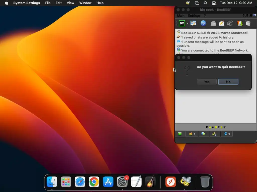Click the grayed group chat toolbar icon
This screenshot has width=257, height=192.
pyautogui.click(x=230, y=23)
